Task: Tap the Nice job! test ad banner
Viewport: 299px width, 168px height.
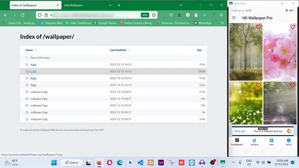Action: [263, 131]
